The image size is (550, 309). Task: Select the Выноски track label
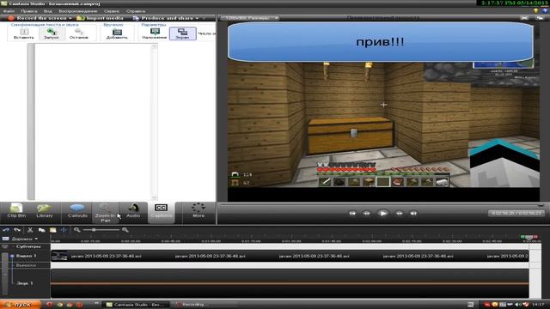26,265
